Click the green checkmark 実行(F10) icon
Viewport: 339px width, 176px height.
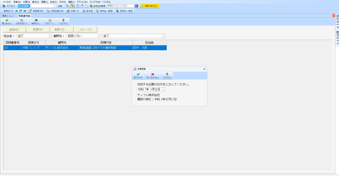[138, 76]
